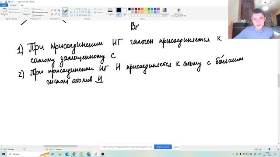Pick the orange swatch in palette
The image size is (280, 157).
[x=142, y=9]
